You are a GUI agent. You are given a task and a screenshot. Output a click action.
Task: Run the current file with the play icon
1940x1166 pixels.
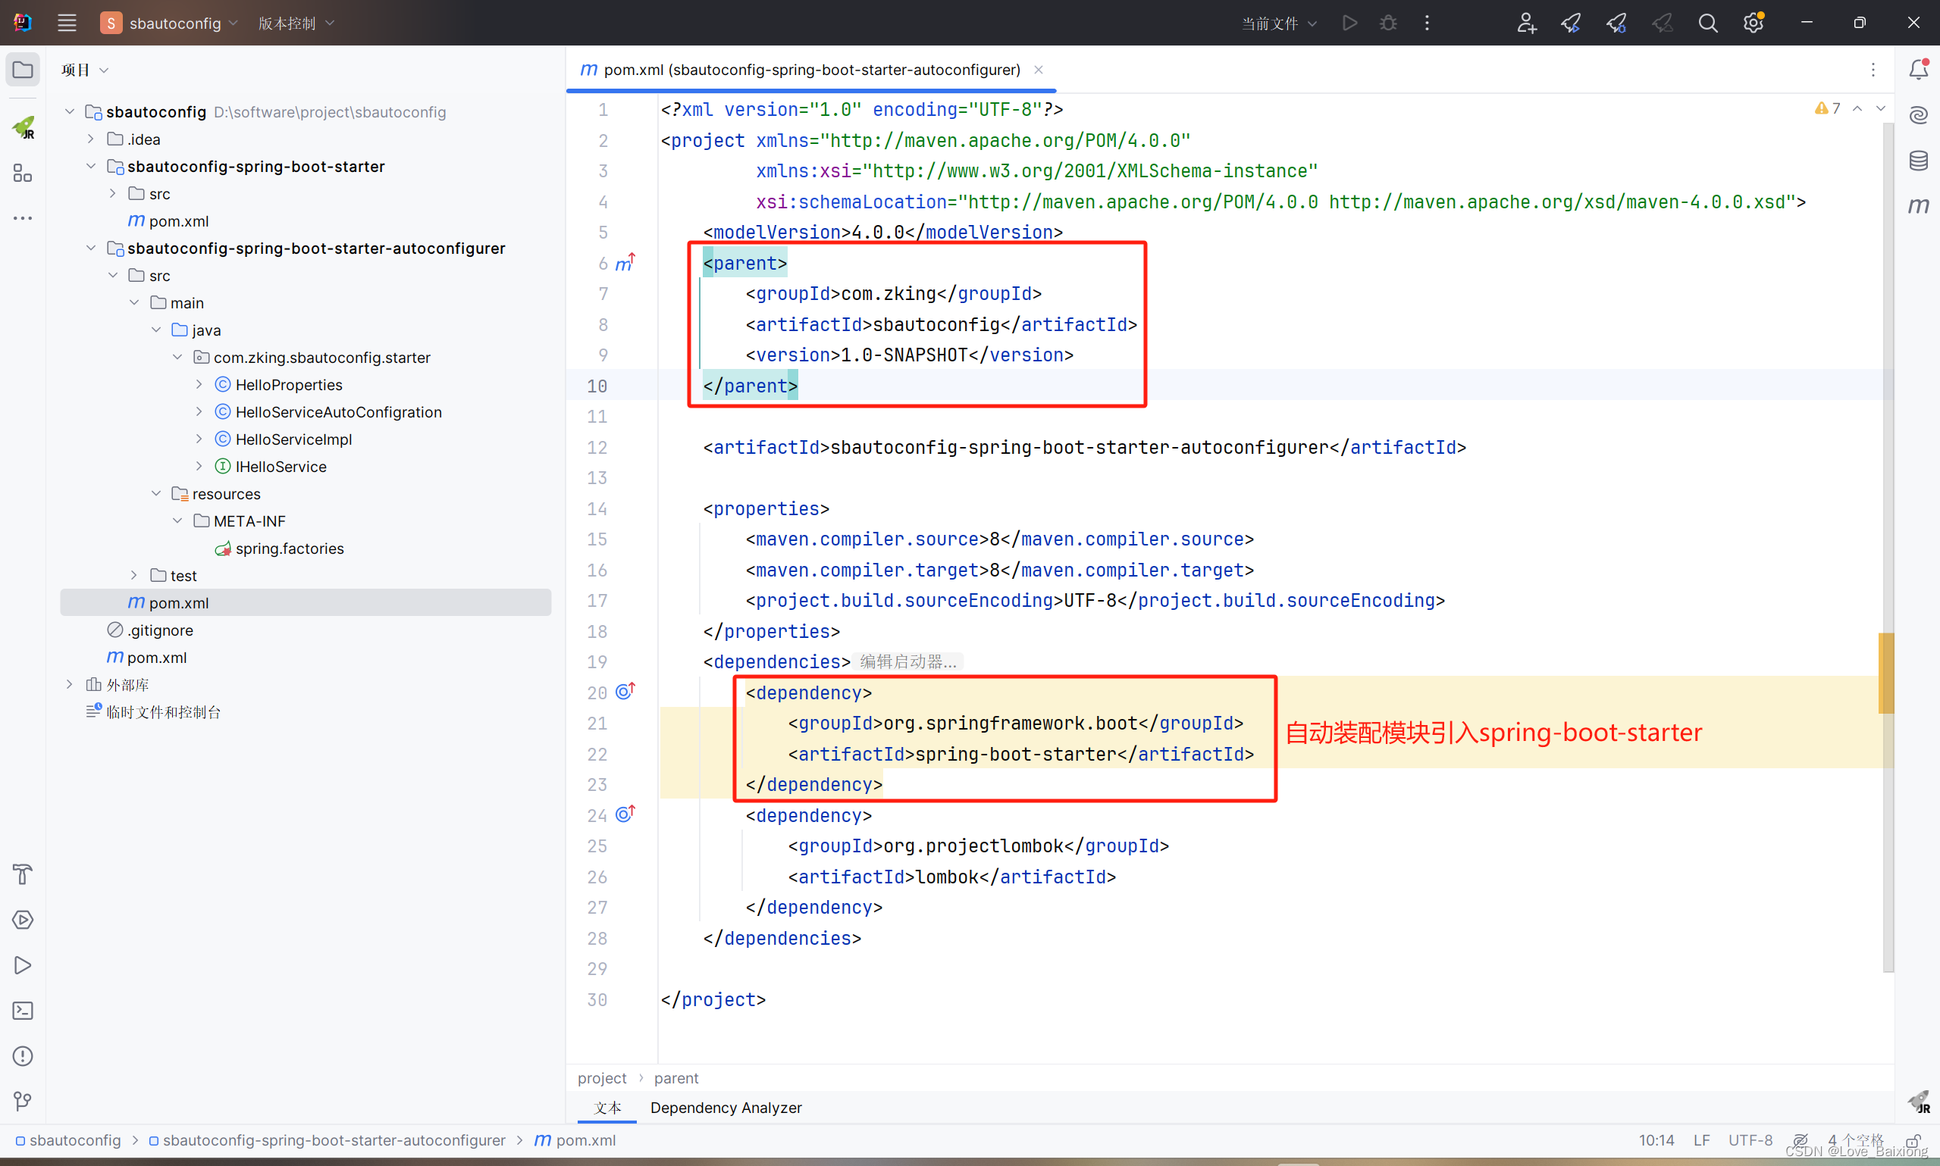pyautogui.click(x=1349, y=22)
